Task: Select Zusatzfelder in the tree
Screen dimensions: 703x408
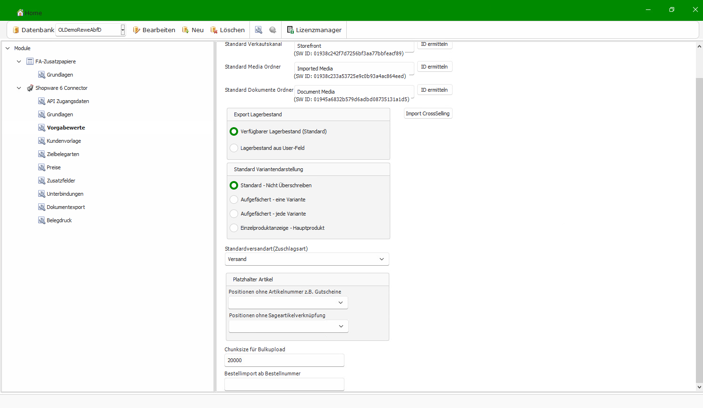Action: 61,181
